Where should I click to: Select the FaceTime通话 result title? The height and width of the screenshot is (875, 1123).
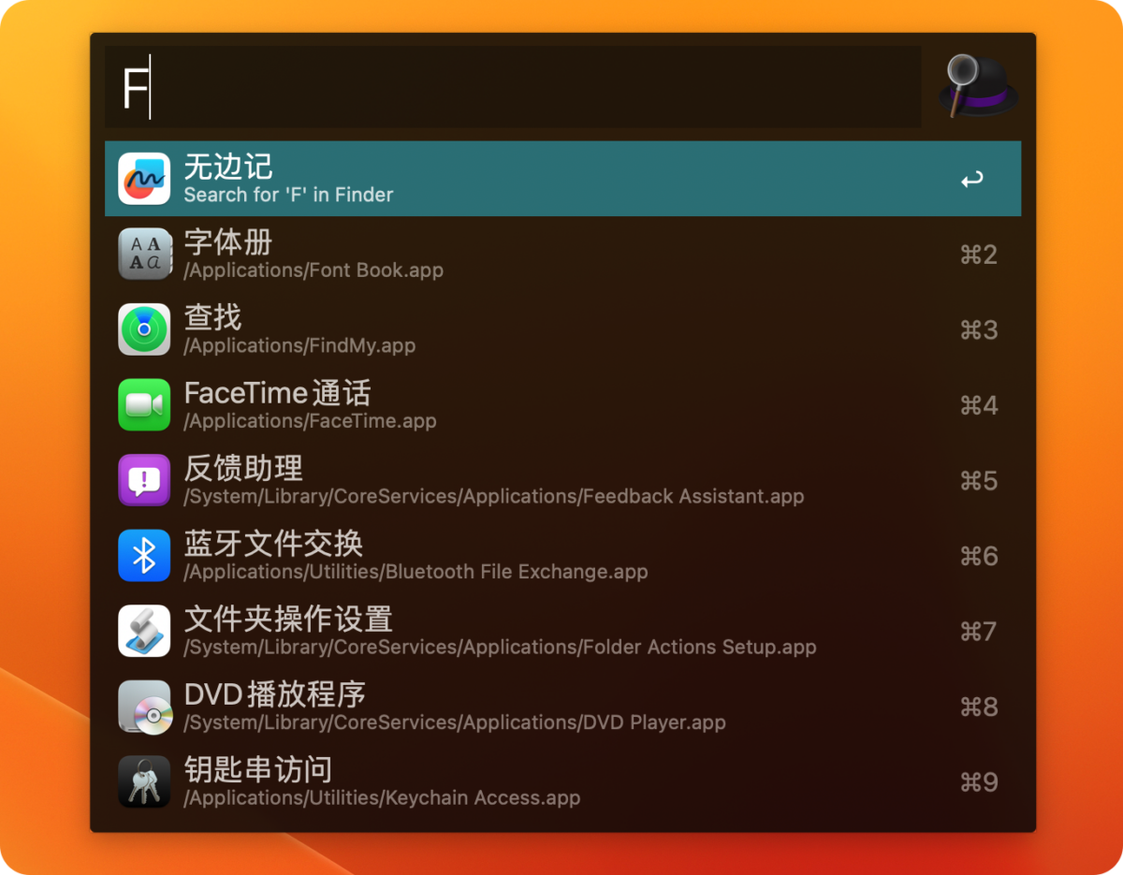[278, 393]
